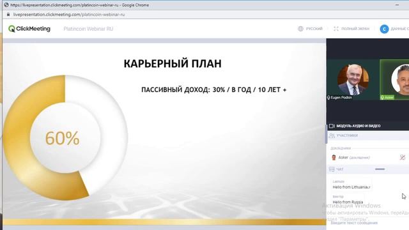Select Asker video thumbnail
409x230 pixels.
click(x=394, y=79)
